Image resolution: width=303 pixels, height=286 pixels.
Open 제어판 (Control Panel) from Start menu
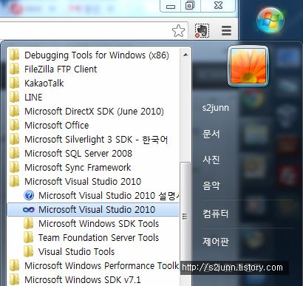(x=216, y=241)
